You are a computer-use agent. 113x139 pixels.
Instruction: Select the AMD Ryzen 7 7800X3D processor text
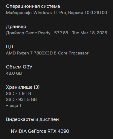(47, 53)
